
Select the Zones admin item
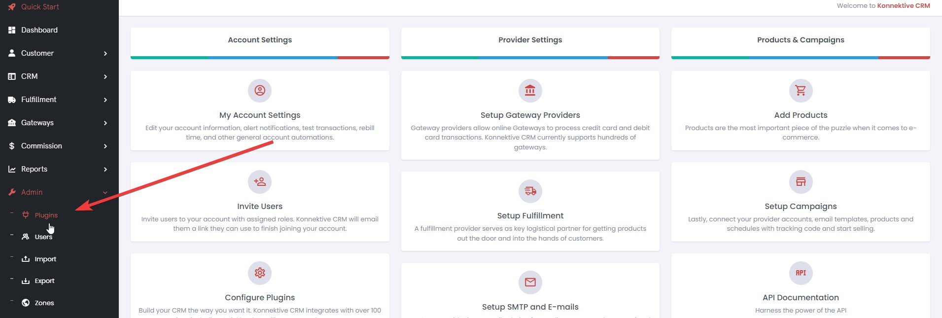[44, 303]
